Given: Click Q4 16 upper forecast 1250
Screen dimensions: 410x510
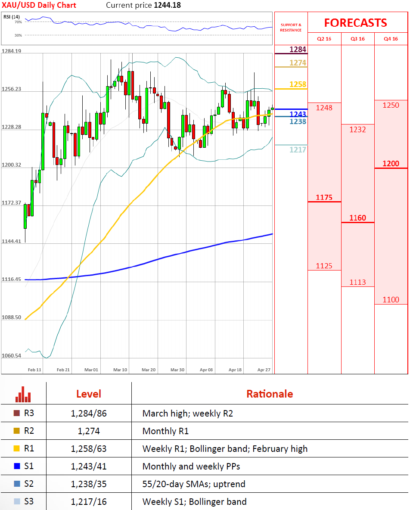Looking at the screenshot, I should click(391, 105).
